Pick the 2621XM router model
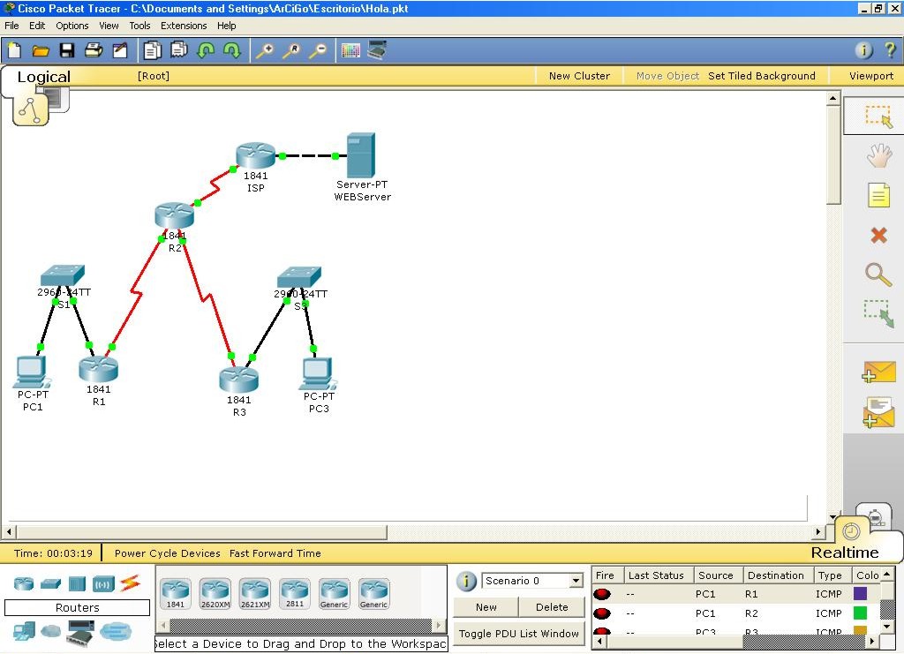This screenshot has width=904, height=654. 255,594
